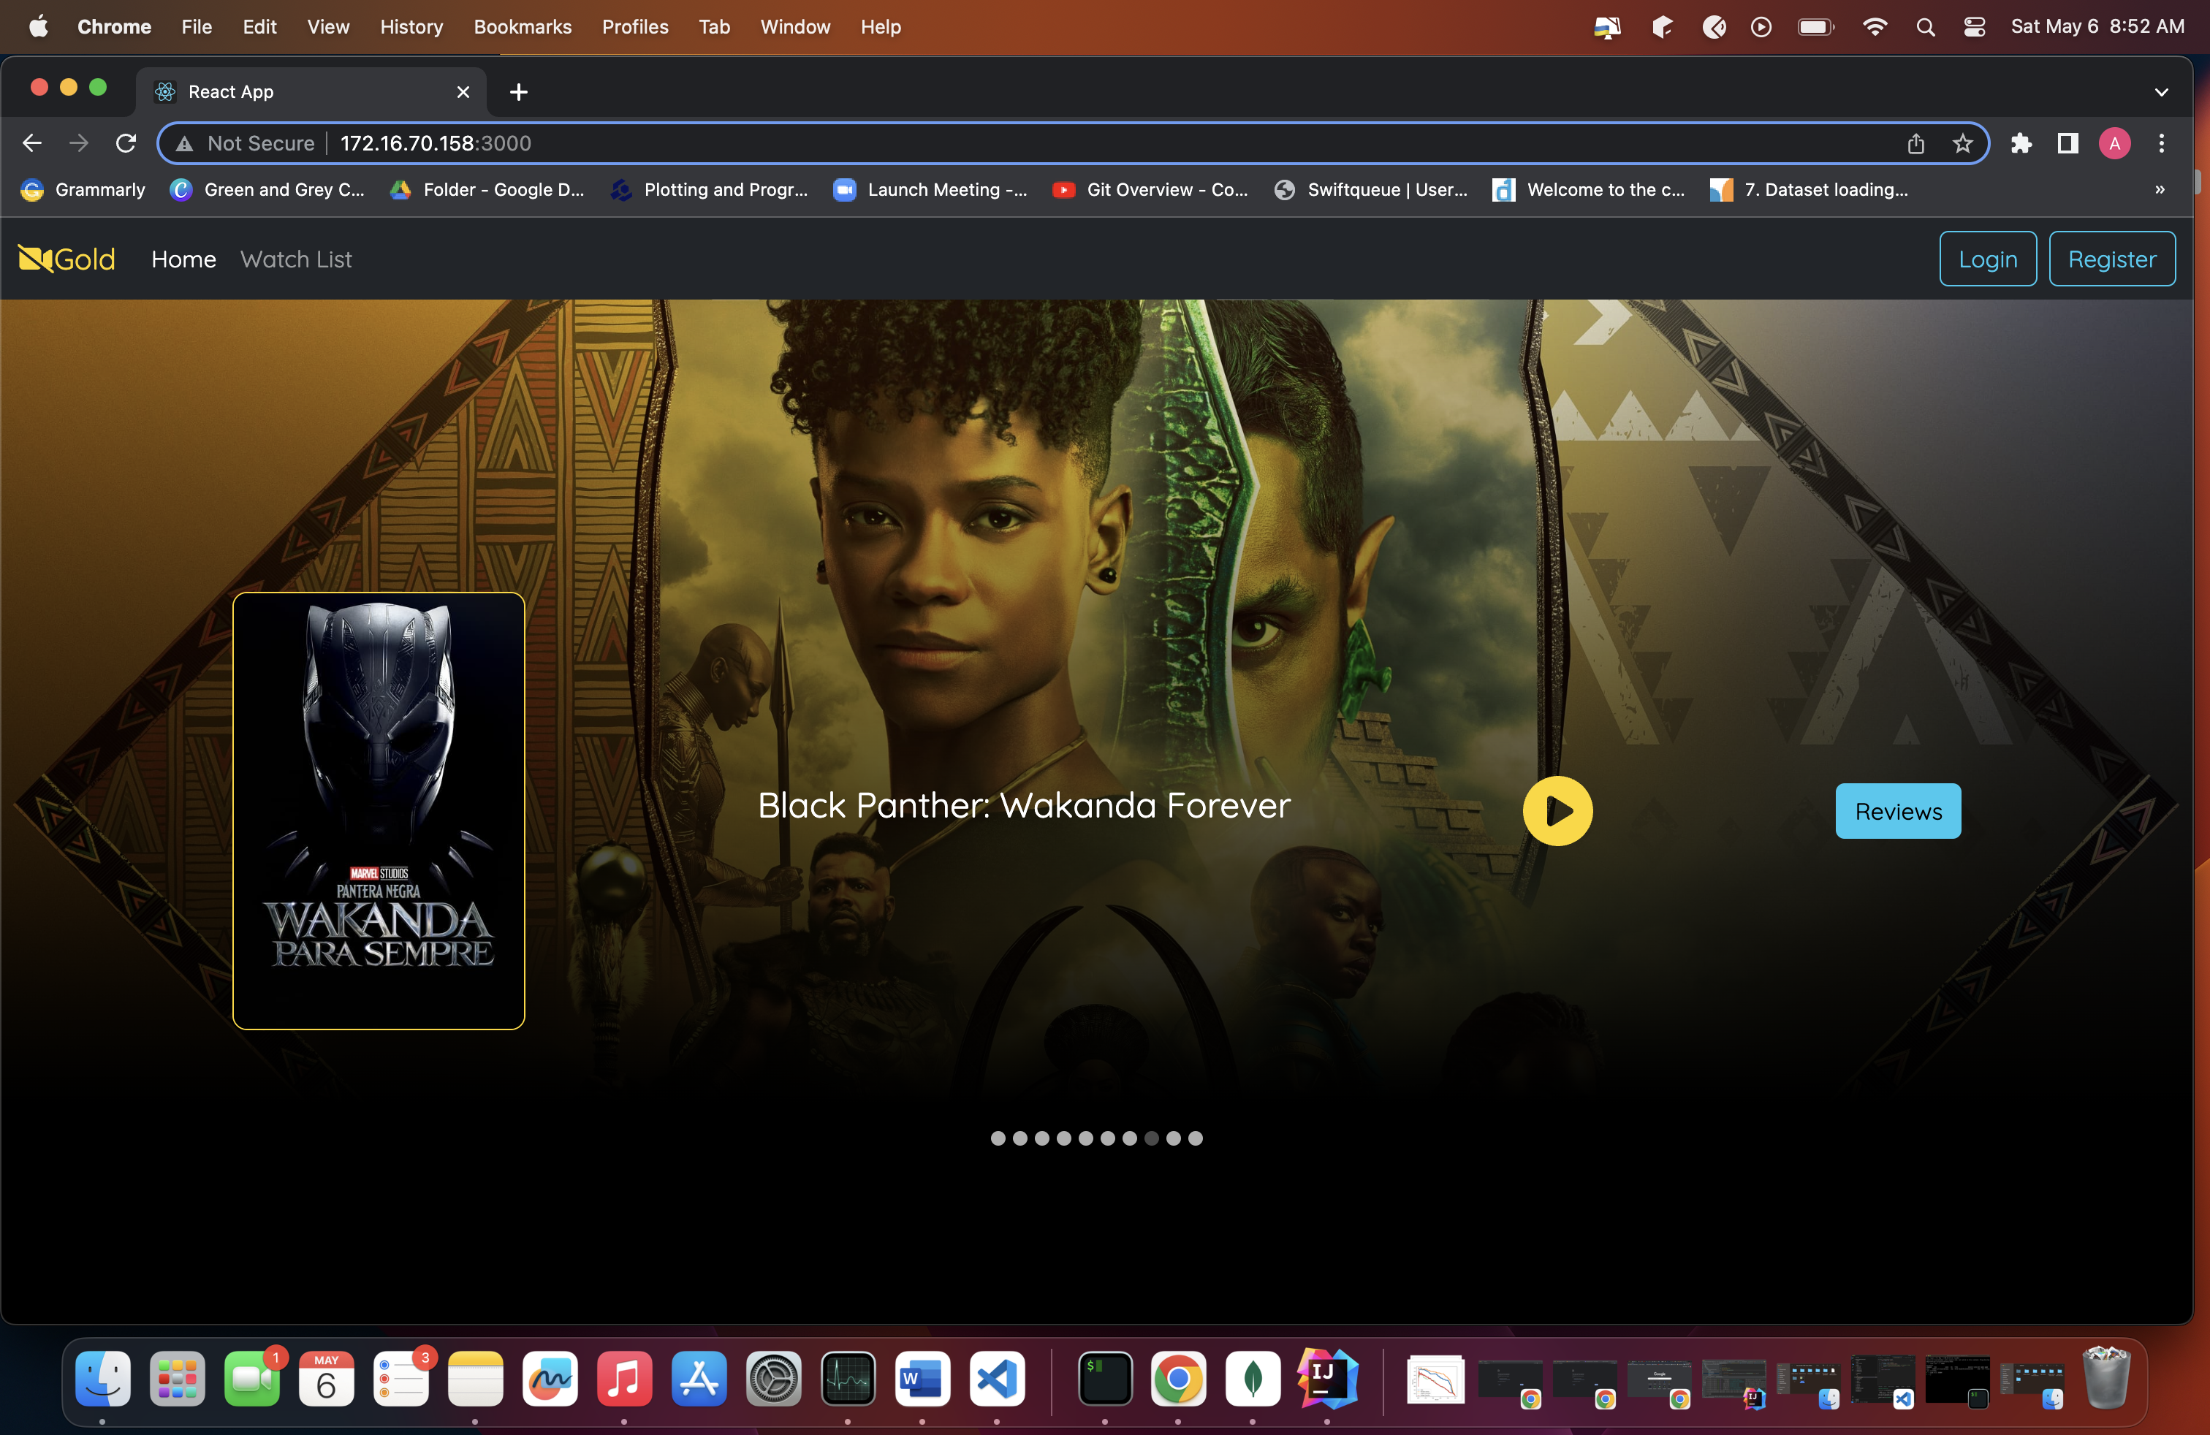The height and width of the screenshot is (1435, 2210).
Task: Open the Chrome profile avatar A
Action: 2114,143
